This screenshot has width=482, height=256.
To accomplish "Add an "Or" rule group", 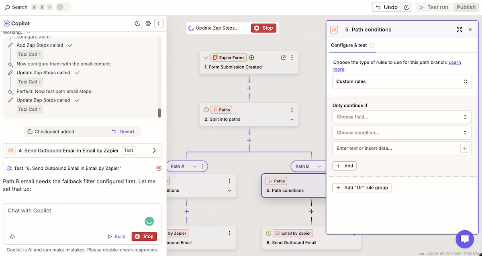I will [362, 187].
